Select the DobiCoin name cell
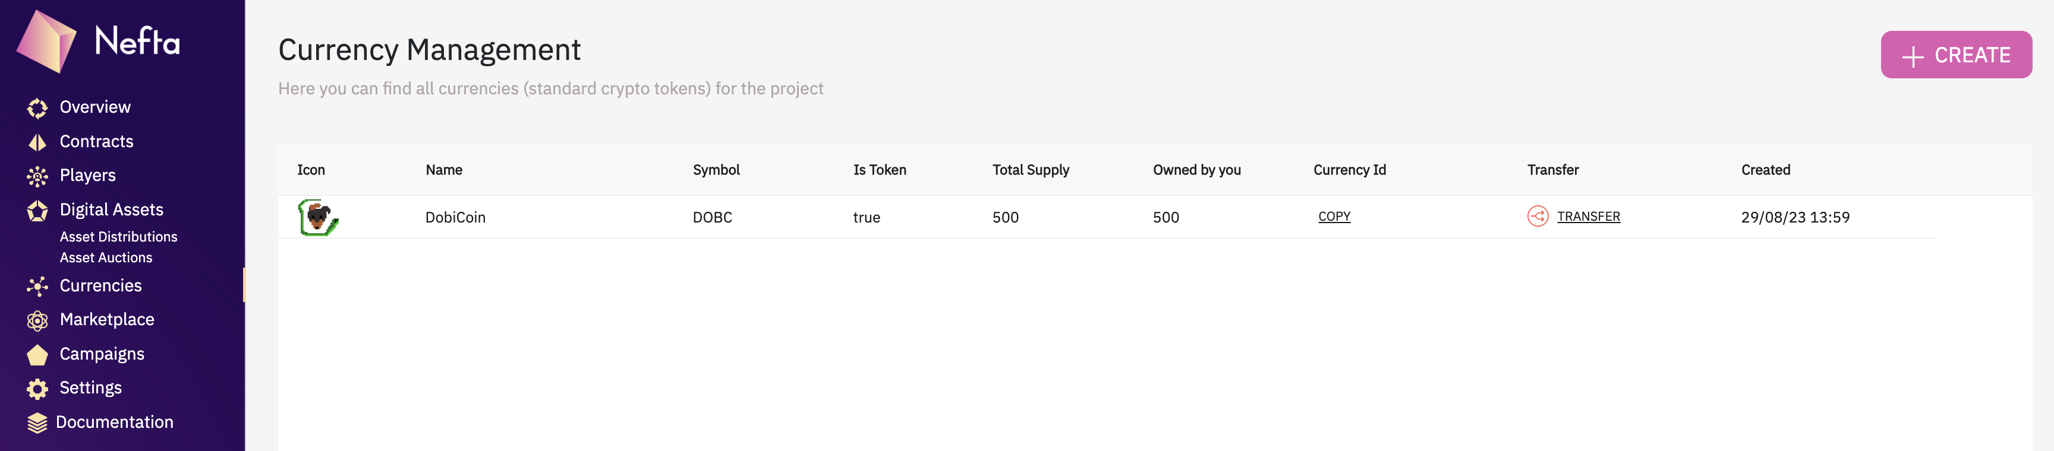Screen dimensions: 2054x451 click(x=455, y=218)
